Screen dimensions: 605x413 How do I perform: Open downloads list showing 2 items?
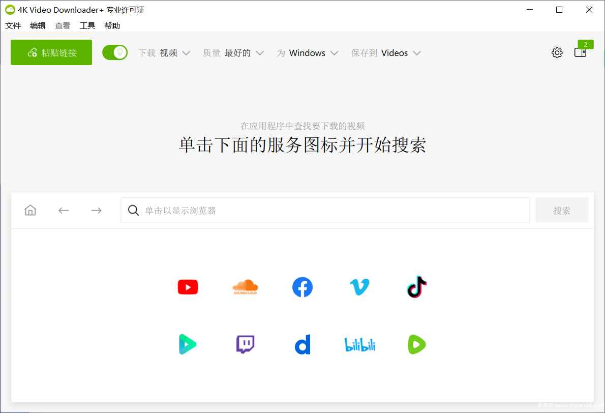(580, 52)
